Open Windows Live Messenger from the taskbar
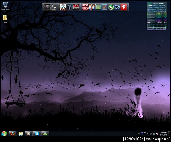The width and height of the screenshot is (171, 142). (45, 134)
